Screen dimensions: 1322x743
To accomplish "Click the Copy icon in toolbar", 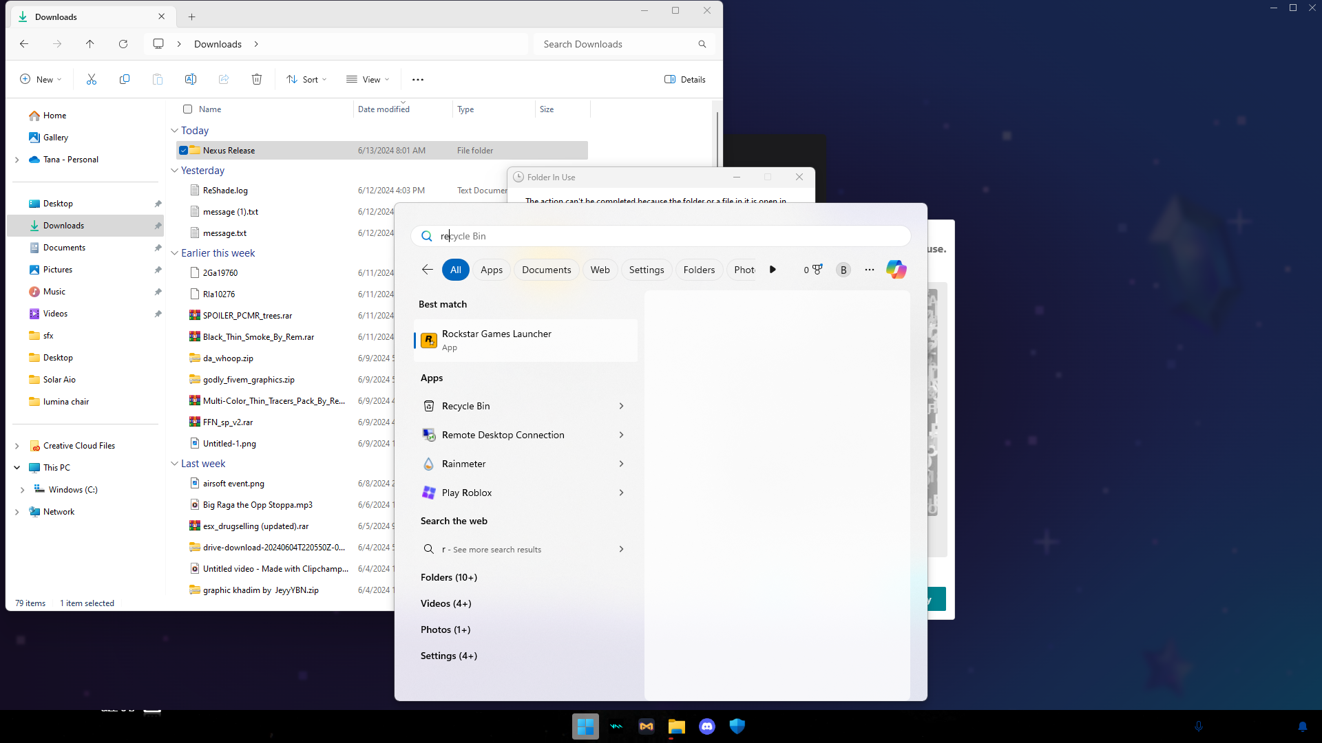I will tap(125, 79).
